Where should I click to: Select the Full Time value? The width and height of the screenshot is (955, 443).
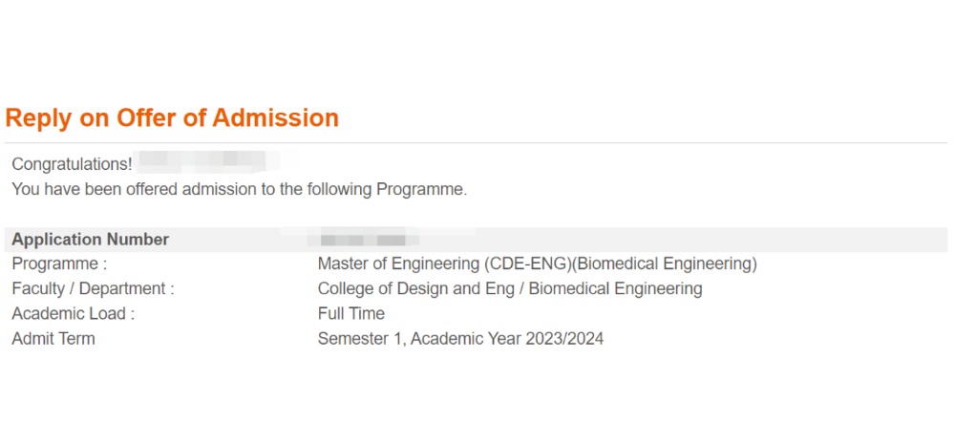tap(351, 314)
